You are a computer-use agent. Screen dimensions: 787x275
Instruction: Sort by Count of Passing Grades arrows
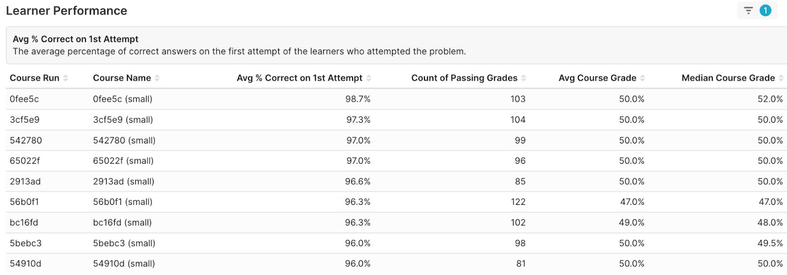[x=523, y=78]
